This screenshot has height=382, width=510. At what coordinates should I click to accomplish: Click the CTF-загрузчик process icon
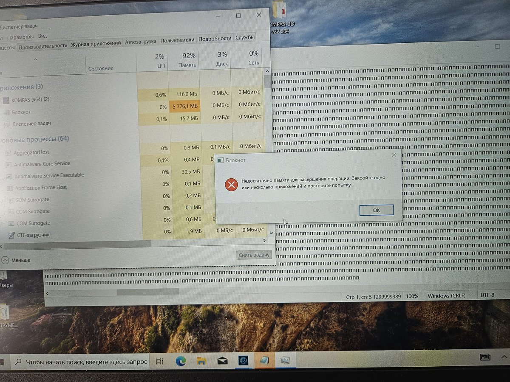coord(11,235)
